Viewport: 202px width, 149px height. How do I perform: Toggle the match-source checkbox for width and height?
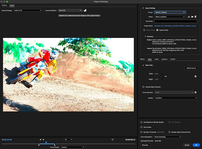pos(195,76)
